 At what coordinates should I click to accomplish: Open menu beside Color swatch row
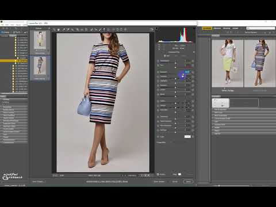tap(193, 137)
